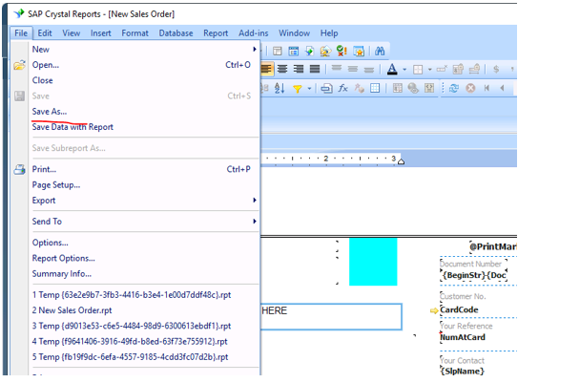The width and height of the screenshot is (580, 383).
Task: Select the cyan box object
Action: pyautogui.click(x=373, y=262)
